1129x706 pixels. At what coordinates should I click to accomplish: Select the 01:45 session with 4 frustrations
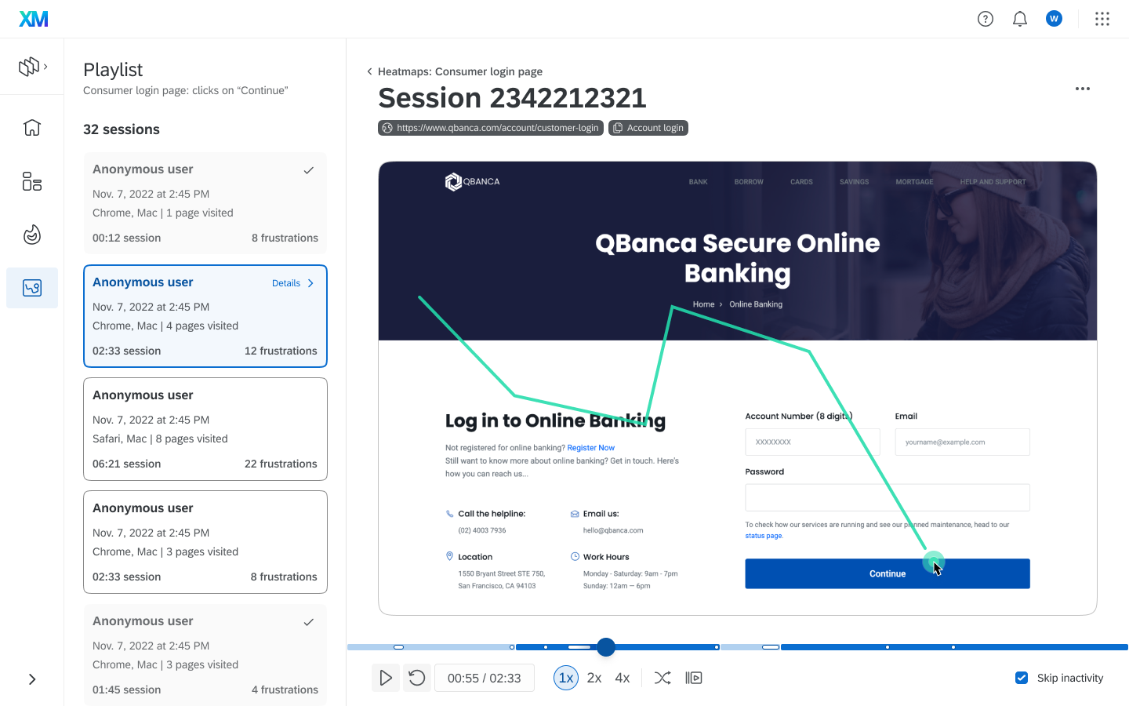[205, 655]
